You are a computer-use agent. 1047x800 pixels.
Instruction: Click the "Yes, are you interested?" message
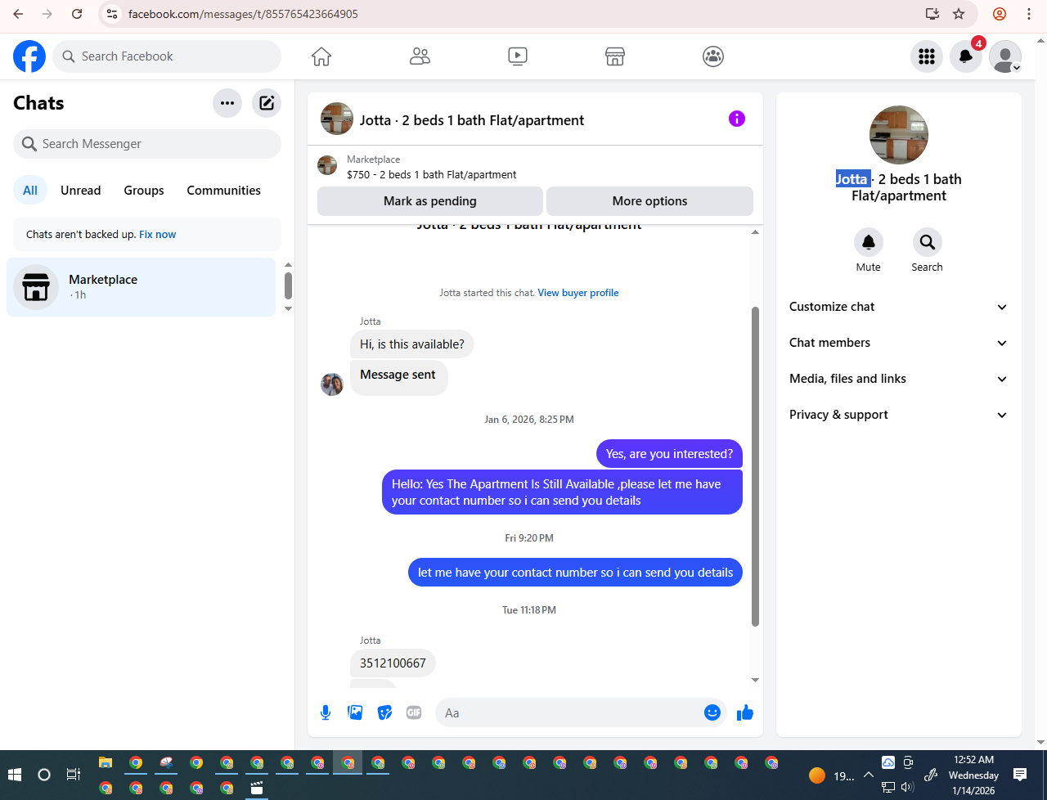(x=669, y=454)
